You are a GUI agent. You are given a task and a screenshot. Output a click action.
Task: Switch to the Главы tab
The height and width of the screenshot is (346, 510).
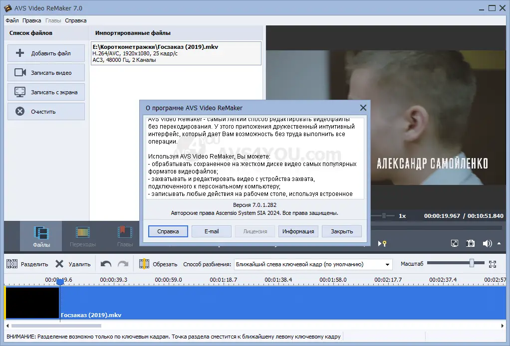(125, 236)
